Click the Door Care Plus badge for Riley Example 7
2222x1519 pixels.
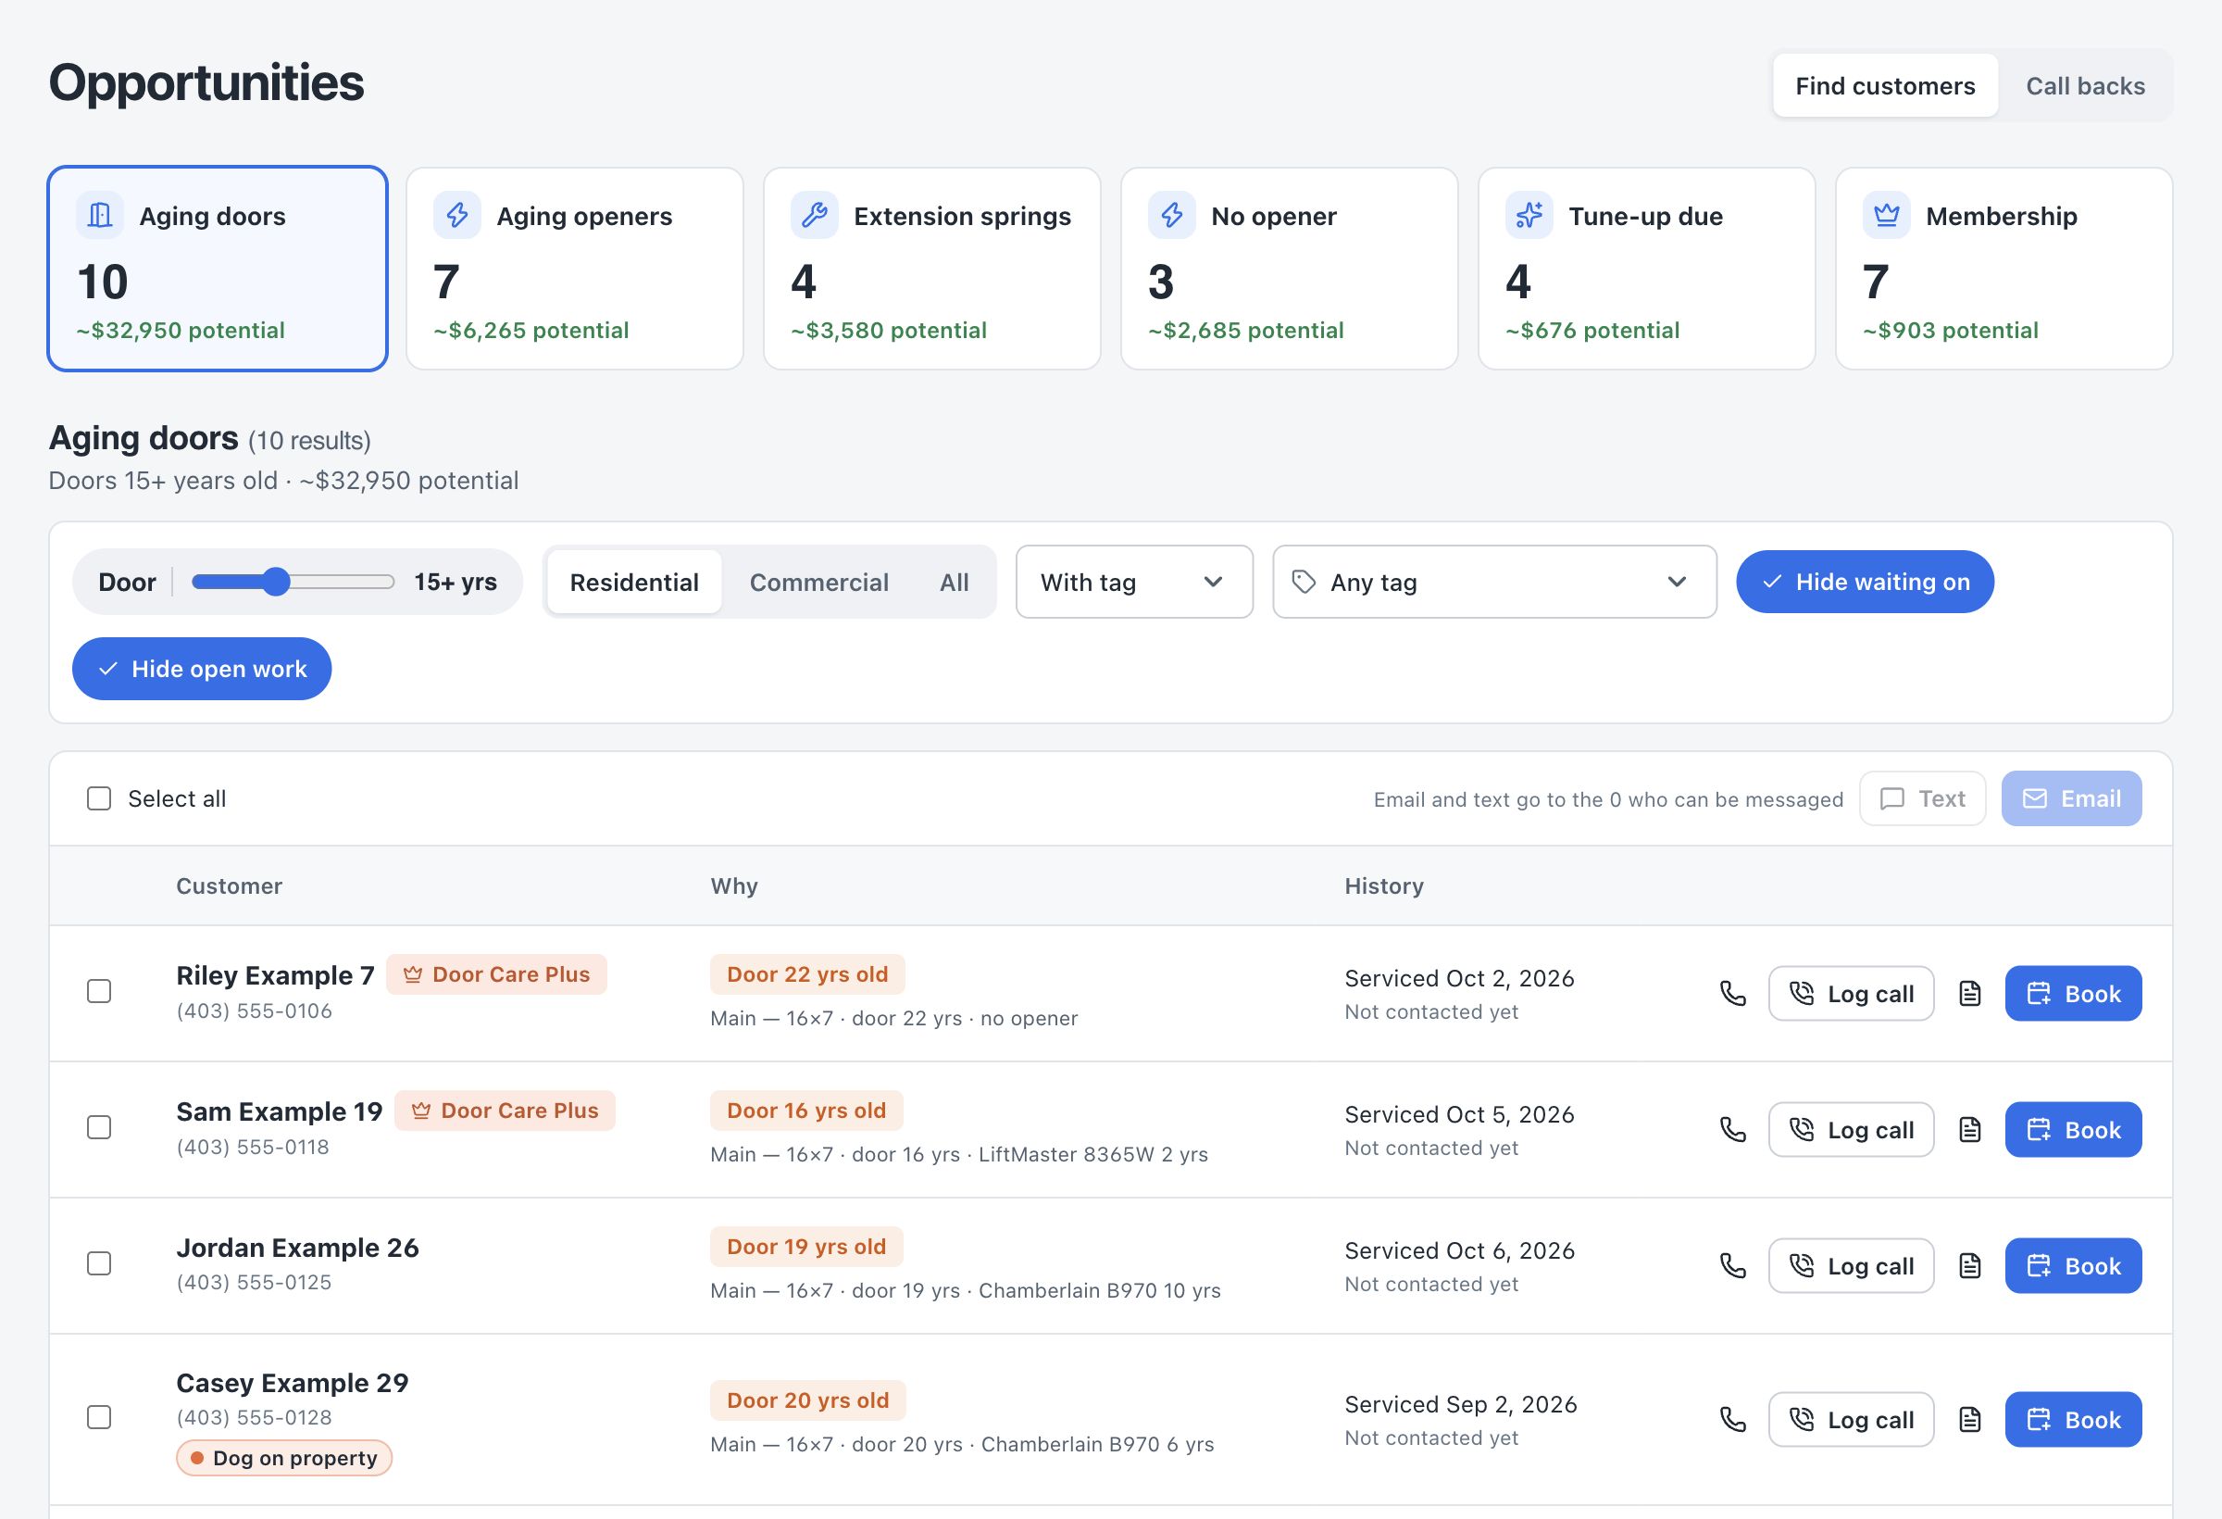click(496, 974)
